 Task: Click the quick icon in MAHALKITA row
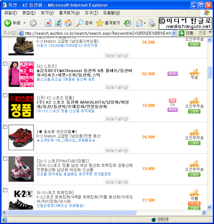tap(194, 101)
